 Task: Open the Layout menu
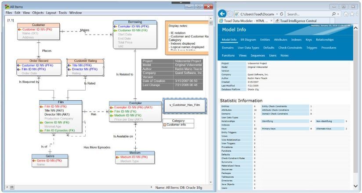[51, 13]
